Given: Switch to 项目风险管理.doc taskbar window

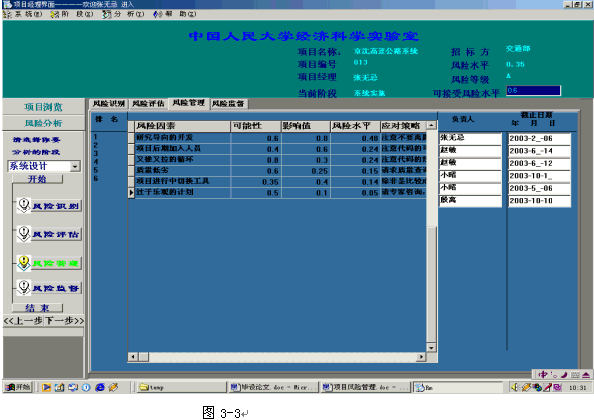Looking at the screenshot, I should 366,387.
